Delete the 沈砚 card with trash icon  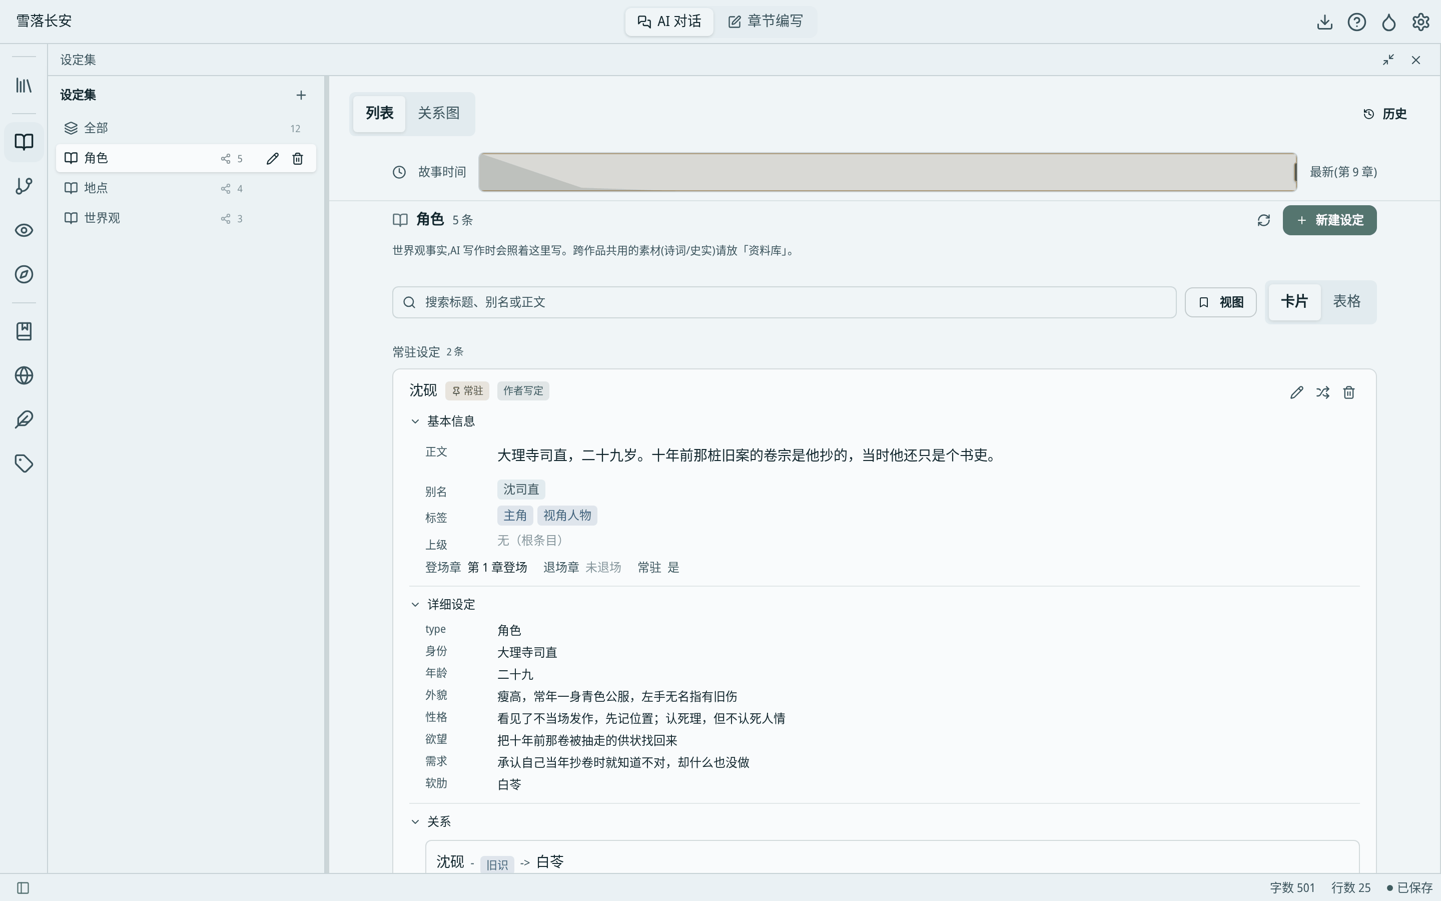click(x=1349, y=392)
